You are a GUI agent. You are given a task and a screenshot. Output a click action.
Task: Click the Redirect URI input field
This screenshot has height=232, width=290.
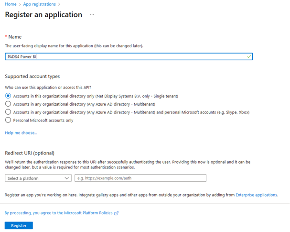click(140, 178)
